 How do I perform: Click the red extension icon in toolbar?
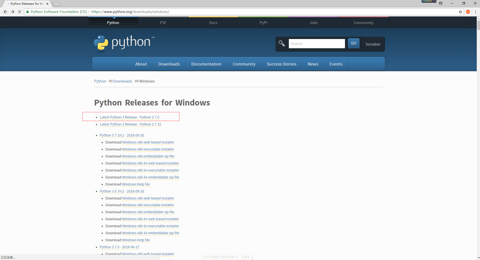point(468,12)
